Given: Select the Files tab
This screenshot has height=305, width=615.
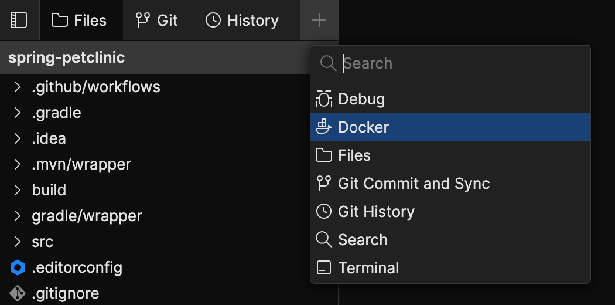Looking at the screenshot, I should coord(79,21).
